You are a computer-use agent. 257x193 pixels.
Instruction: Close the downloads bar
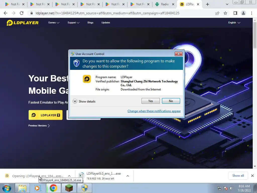coord(252,176)
